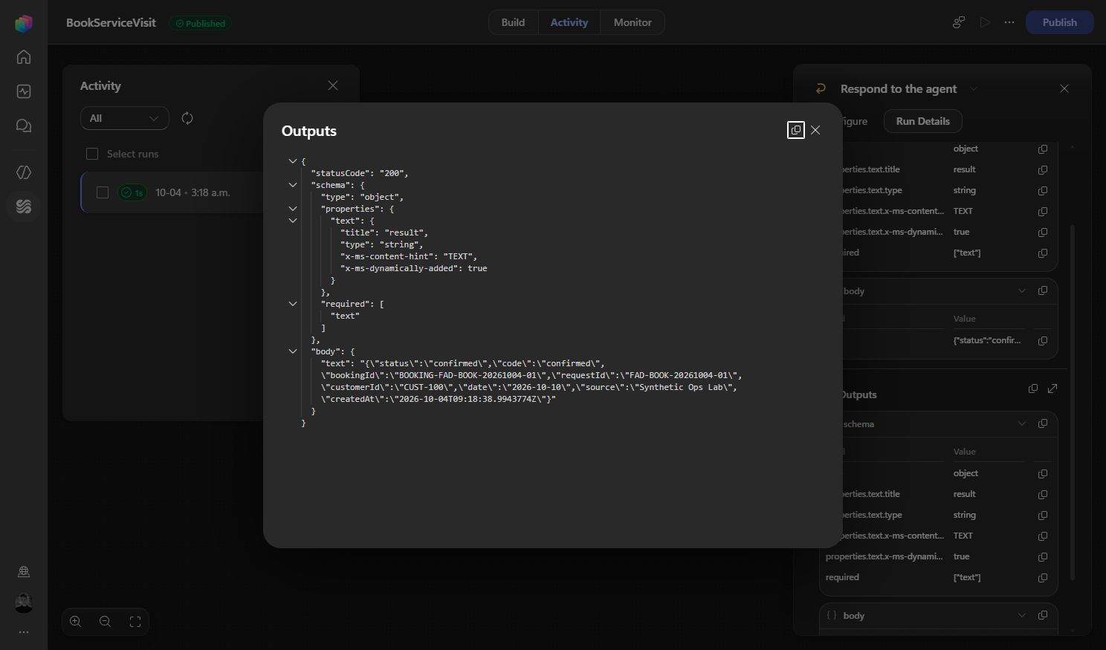The image size is (1106, 650).
Task: Refresh the Activity runs list
Action: pos(187,118)
